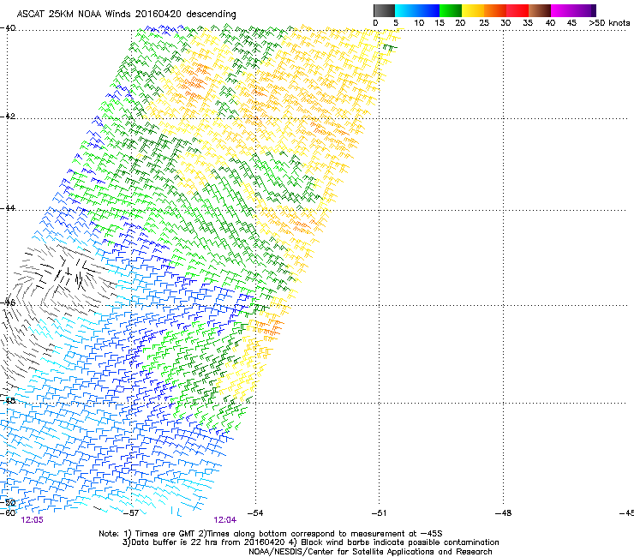This screenshot has height=557, width=634.
Task: Click the green 15-20 knots legend segment
Action: tap(451, 10)
